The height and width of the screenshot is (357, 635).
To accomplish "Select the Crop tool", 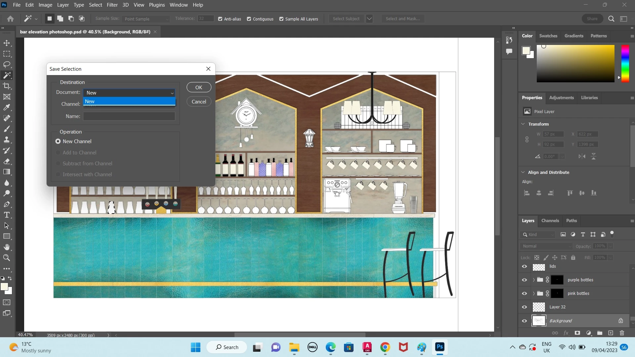I will 7,86.
